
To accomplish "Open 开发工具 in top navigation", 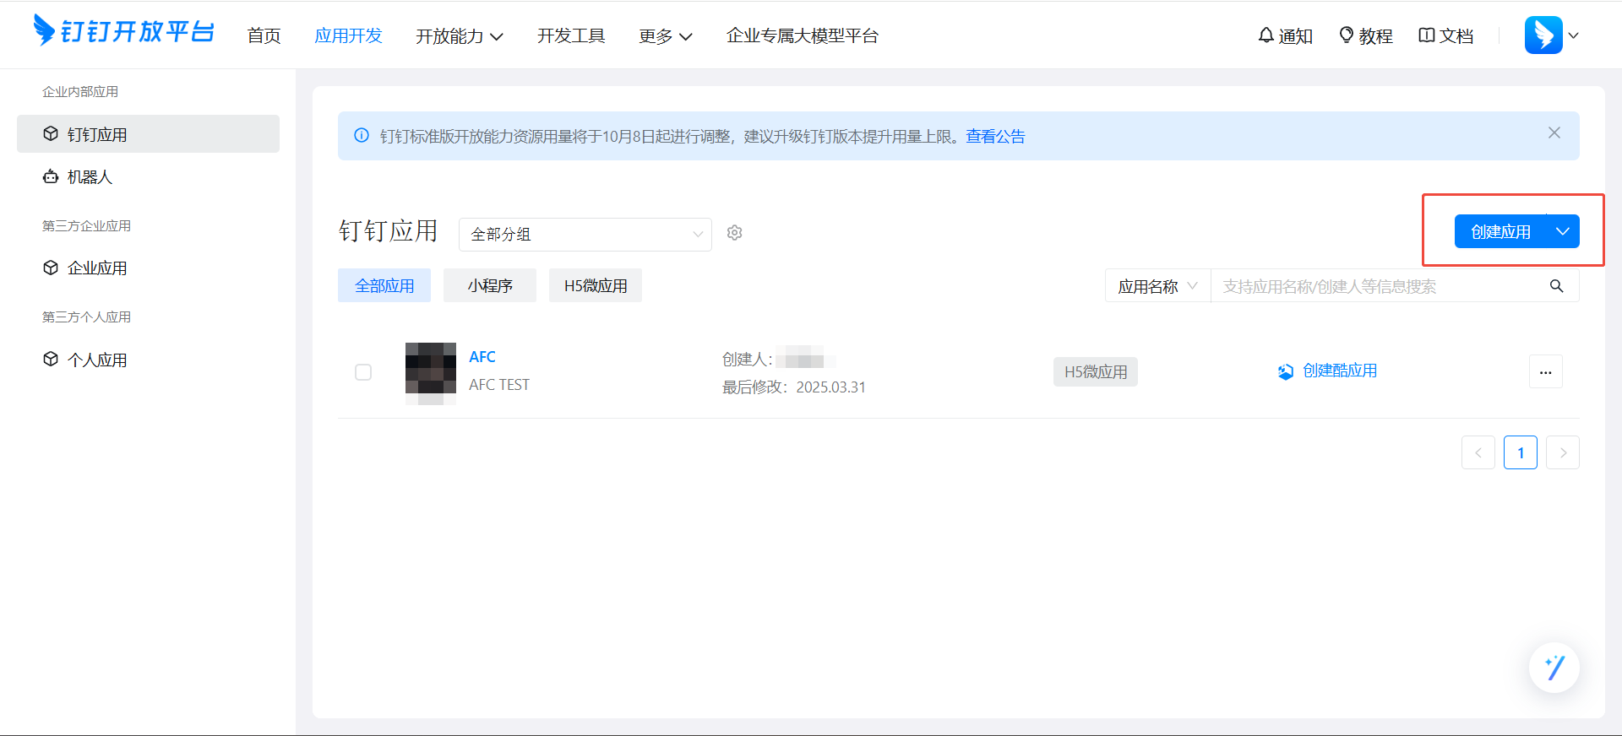I will coord(571,35).
